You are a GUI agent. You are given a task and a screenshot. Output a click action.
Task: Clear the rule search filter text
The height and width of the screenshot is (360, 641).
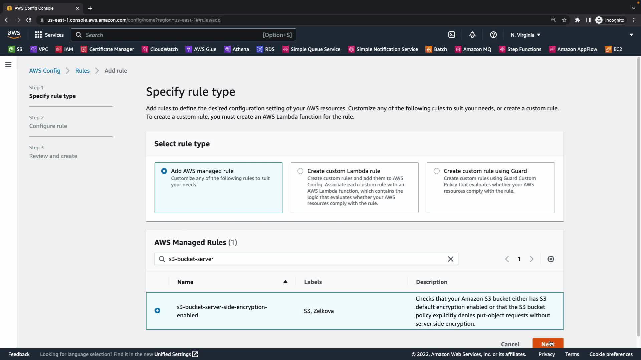point(450,259)
